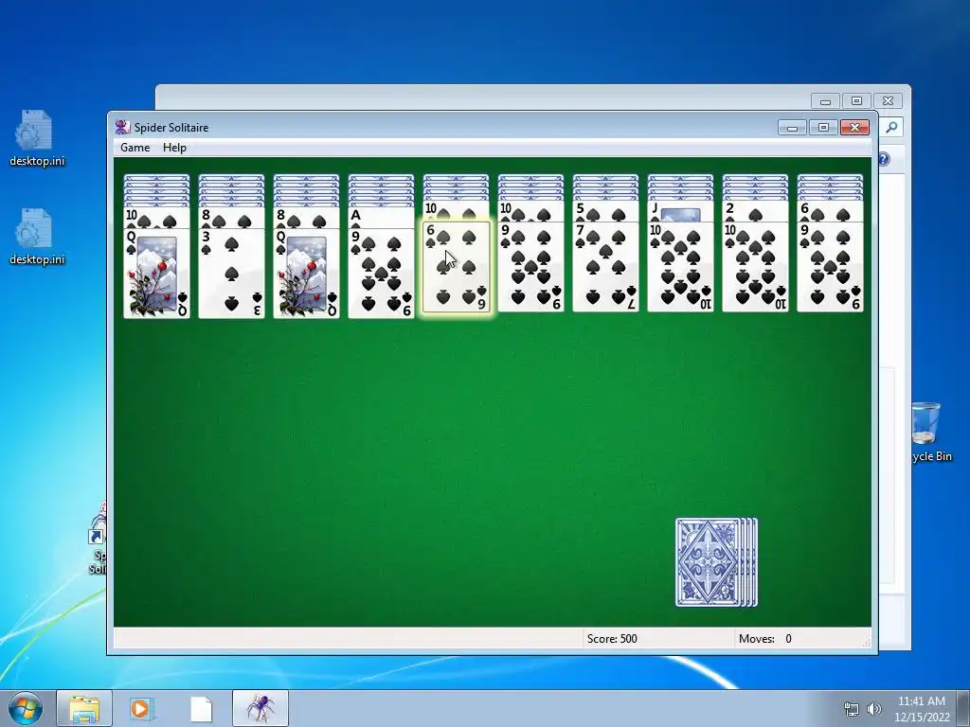Open the volume speaker tray icon
This screenshot has width=970, height=727.
874,709
